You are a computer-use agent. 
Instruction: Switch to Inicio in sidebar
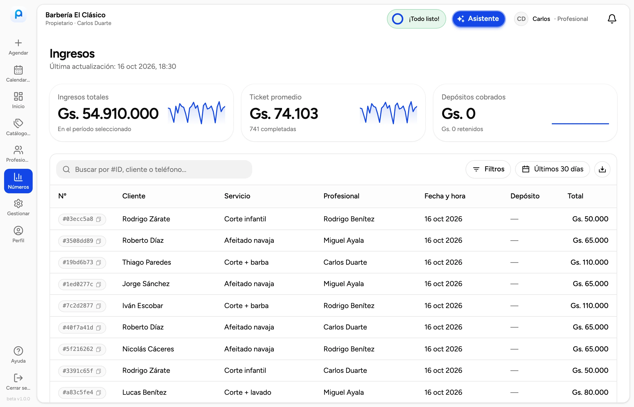18,100
